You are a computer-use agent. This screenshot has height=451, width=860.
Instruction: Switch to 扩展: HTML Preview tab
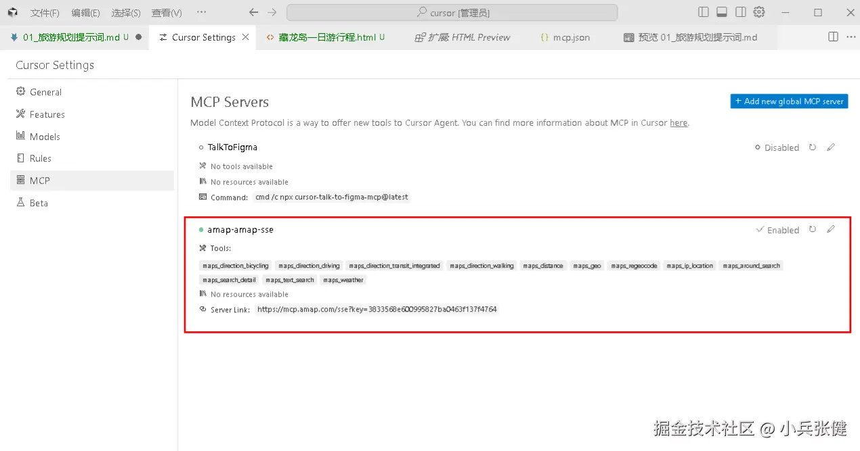[462, 37]
